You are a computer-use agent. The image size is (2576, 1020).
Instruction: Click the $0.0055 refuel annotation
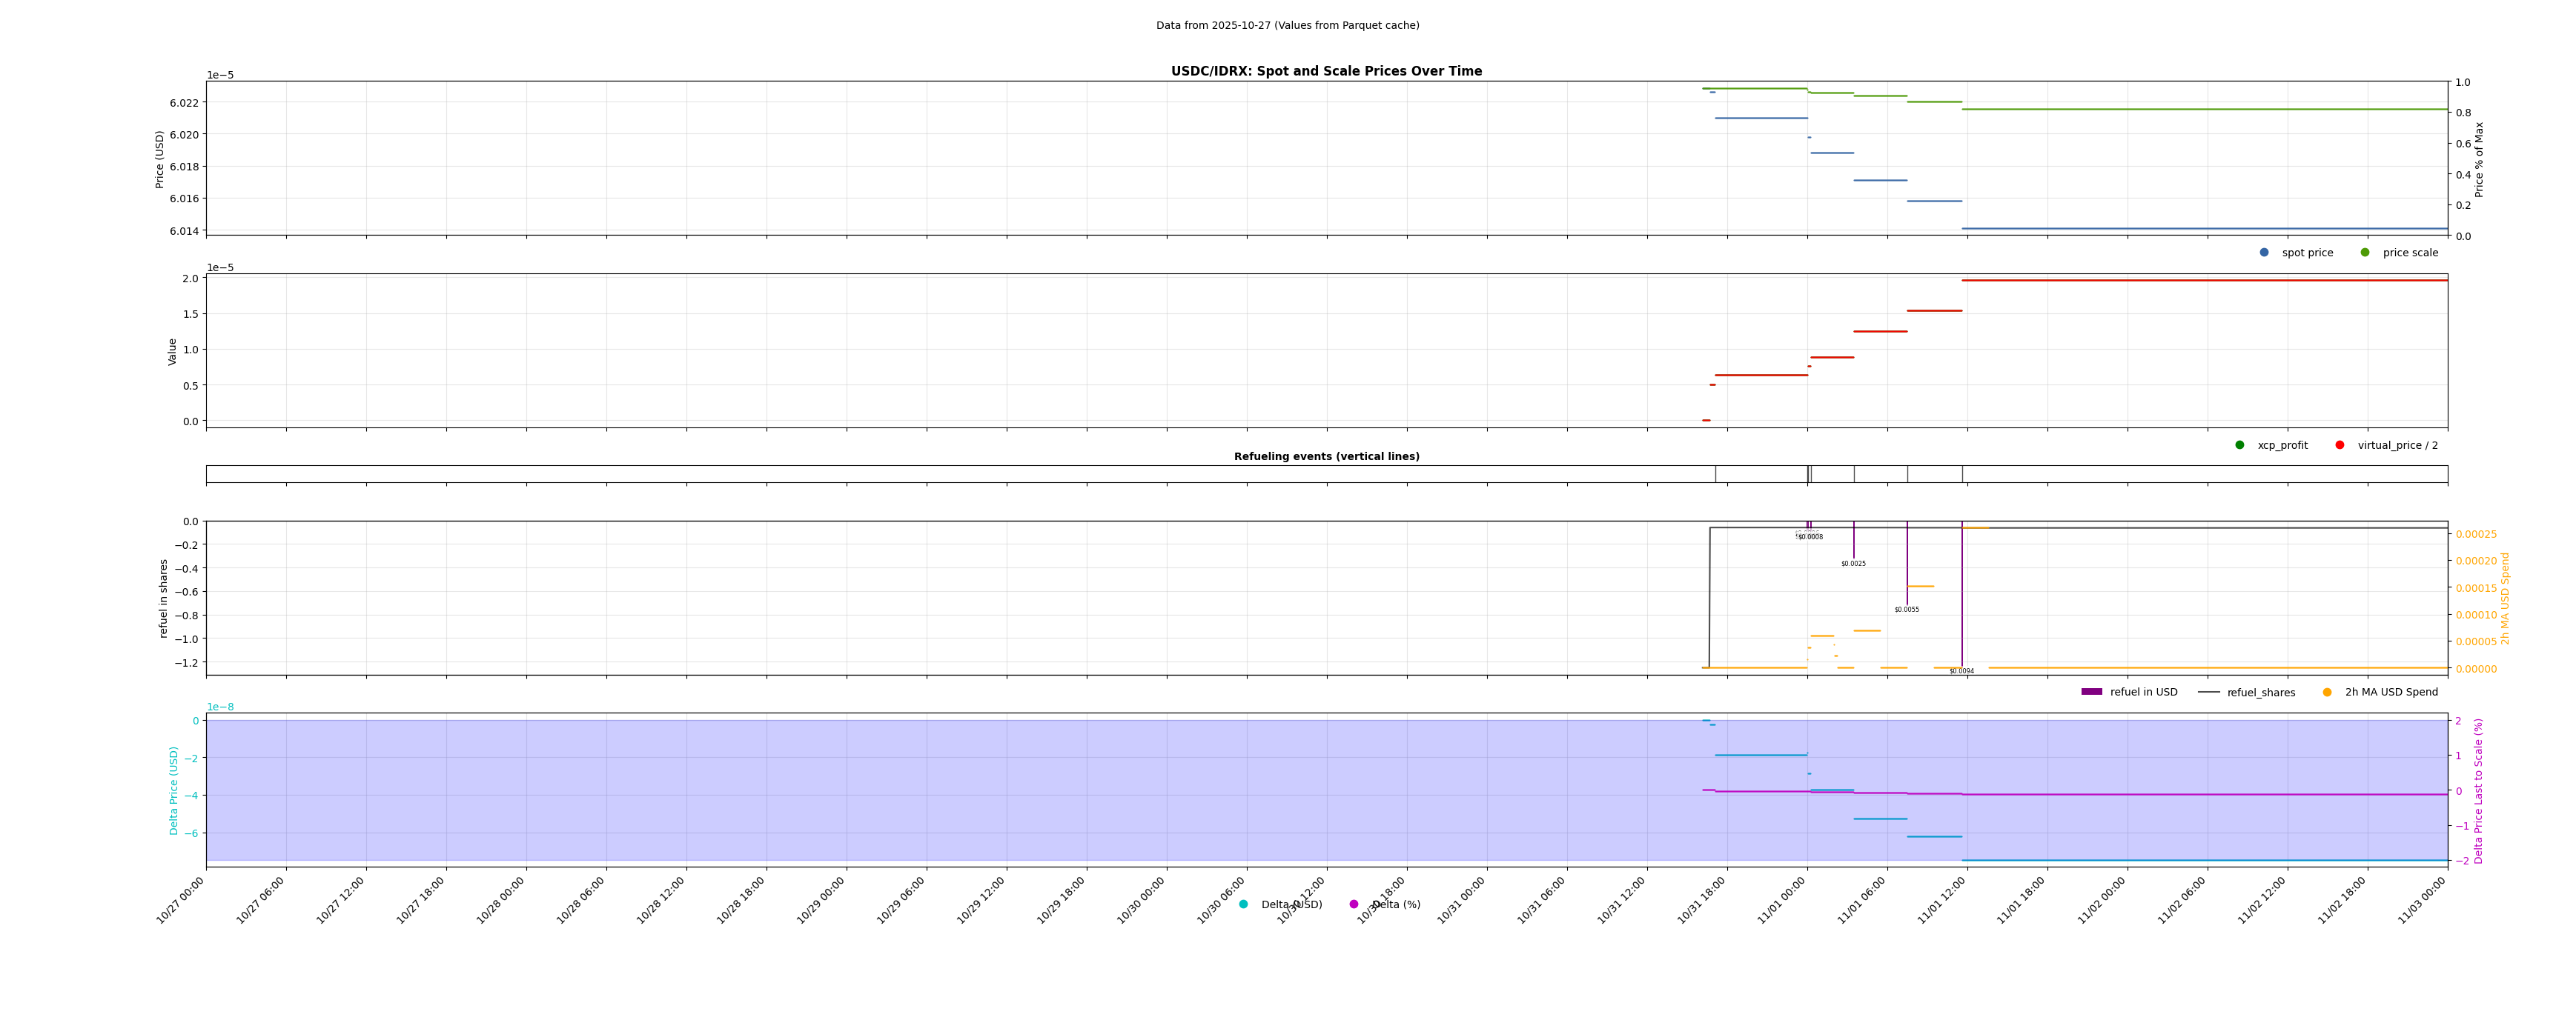pyautogui.click(x=1906, y=610)
